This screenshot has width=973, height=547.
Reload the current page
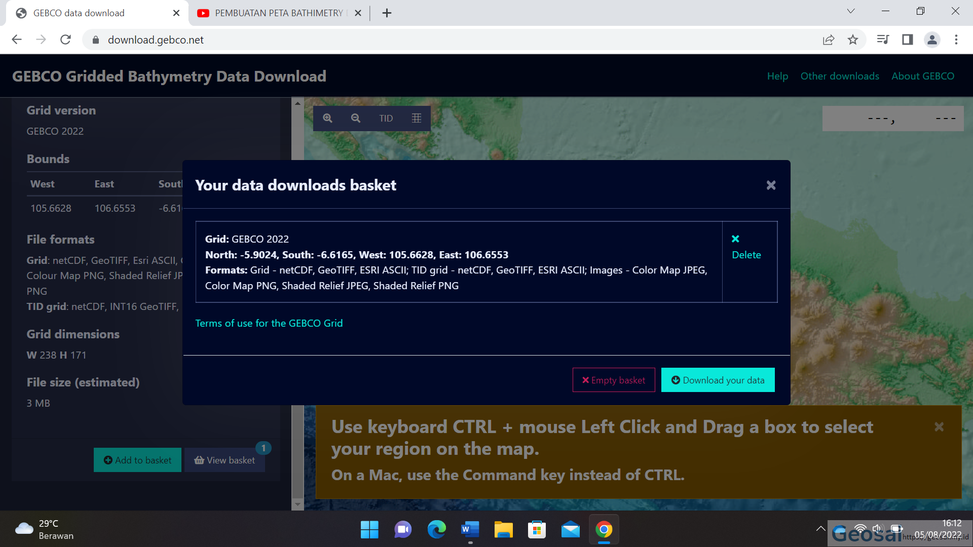65,40
